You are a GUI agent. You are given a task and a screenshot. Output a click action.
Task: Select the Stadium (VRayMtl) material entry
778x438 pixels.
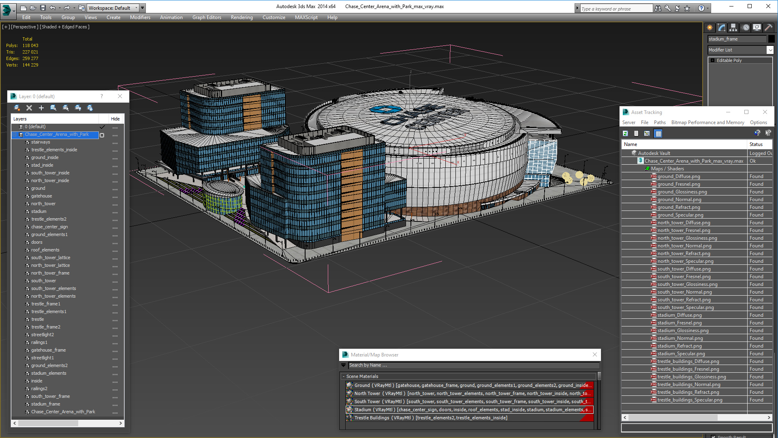click(x=469, y=410)
